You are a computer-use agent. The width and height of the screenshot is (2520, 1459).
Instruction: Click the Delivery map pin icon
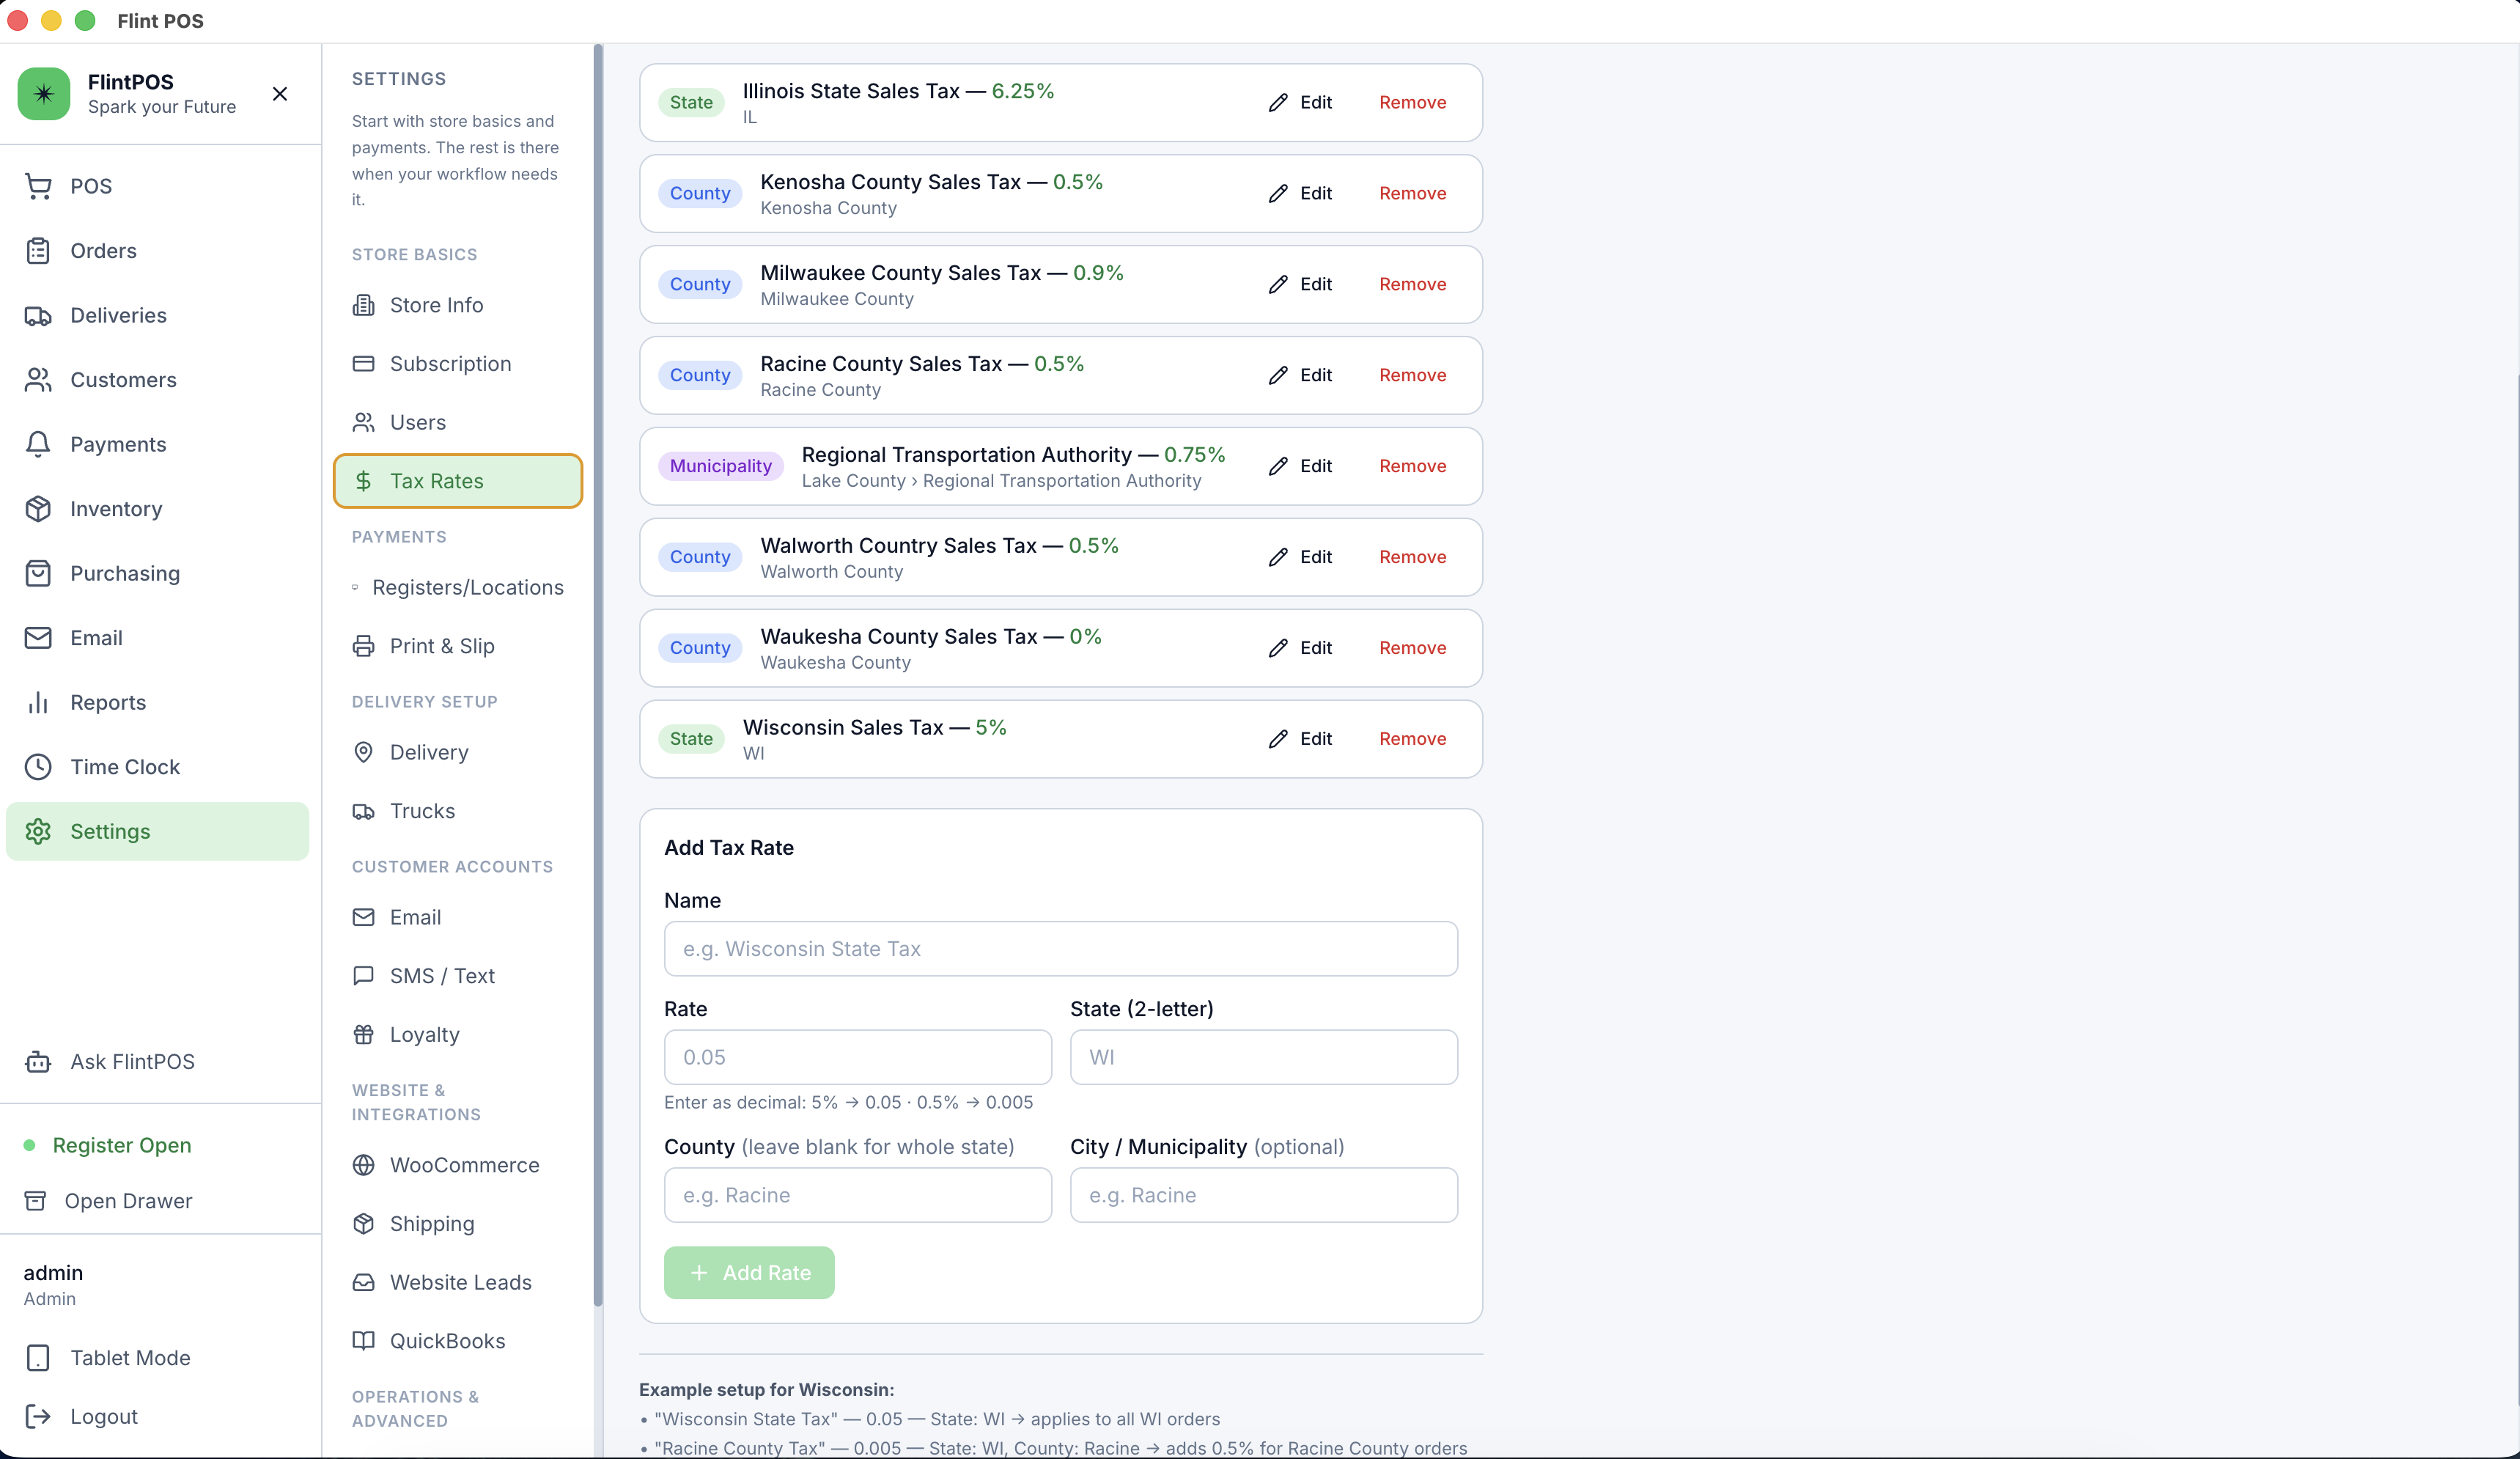[364, 752]
